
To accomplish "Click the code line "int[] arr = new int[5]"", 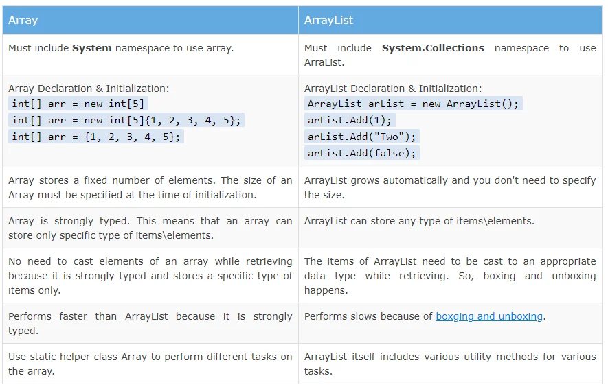I will coord(79,104).
